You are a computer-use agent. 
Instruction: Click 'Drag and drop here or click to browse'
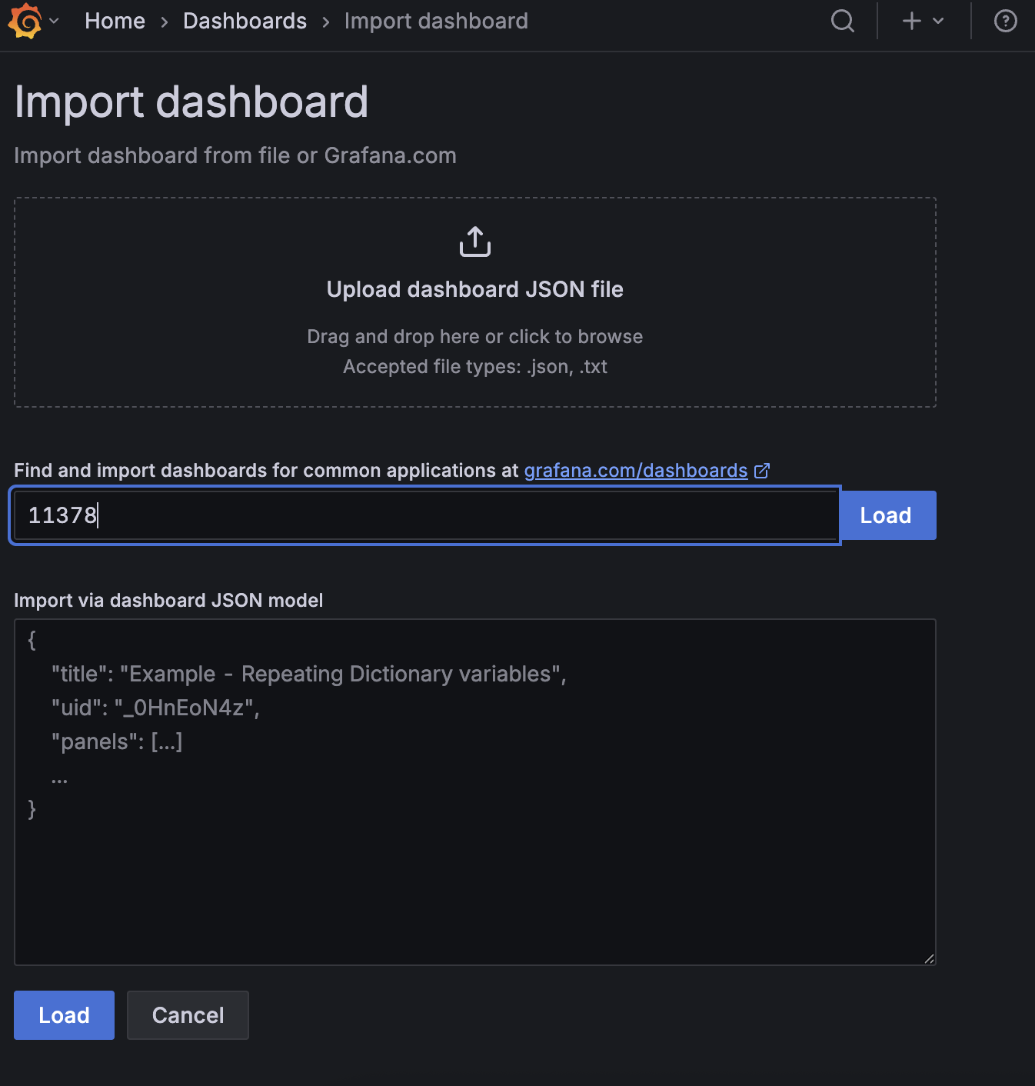click(475, 336)
